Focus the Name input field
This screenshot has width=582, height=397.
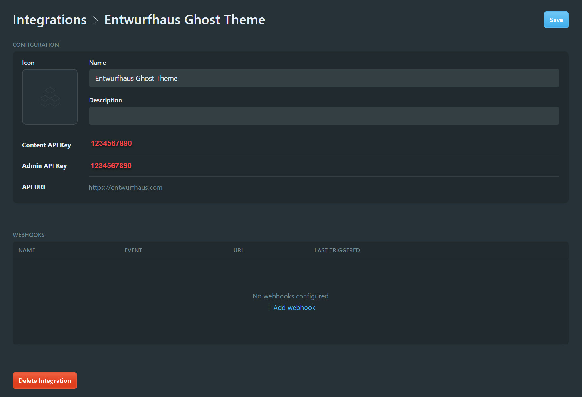[x=324, y=78]
